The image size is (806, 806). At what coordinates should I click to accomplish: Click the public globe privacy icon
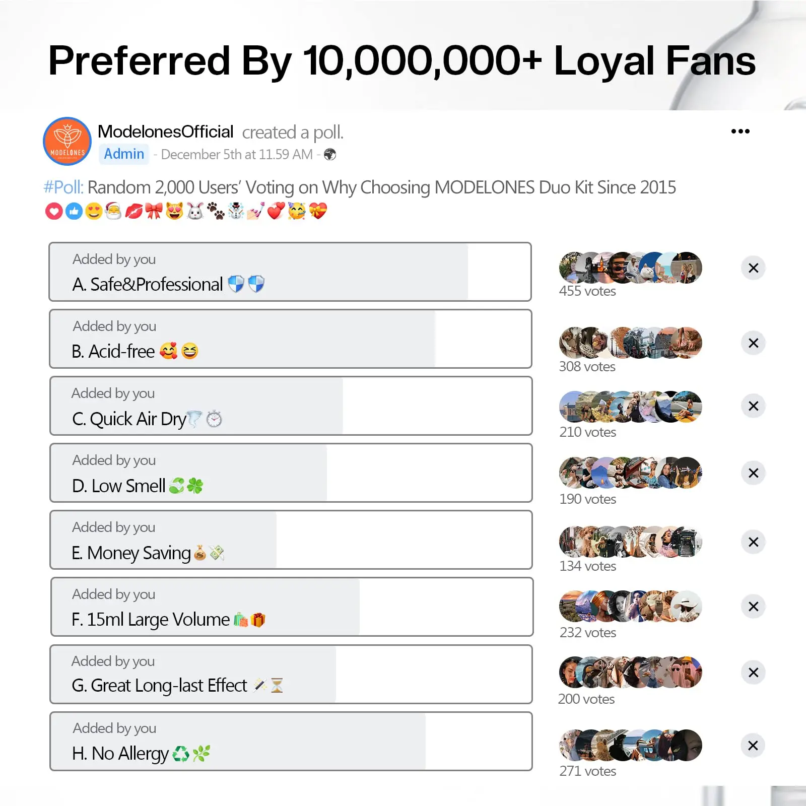coord(330,155)
